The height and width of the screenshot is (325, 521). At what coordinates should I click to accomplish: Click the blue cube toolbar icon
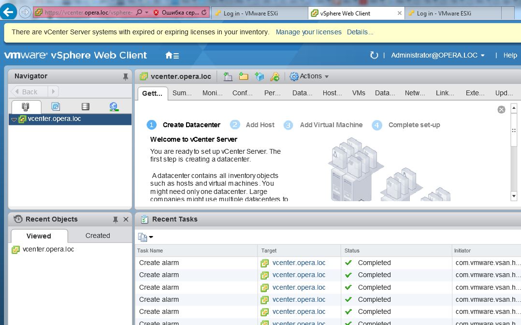click(260, 76)
